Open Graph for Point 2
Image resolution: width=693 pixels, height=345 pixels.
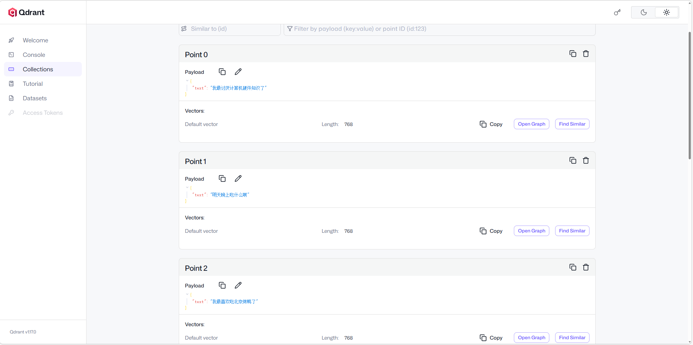coord(532,337)
